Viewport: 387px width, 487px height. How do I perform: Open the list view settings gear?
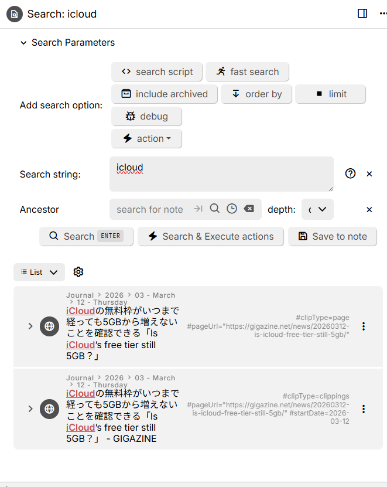coord(78,272)
